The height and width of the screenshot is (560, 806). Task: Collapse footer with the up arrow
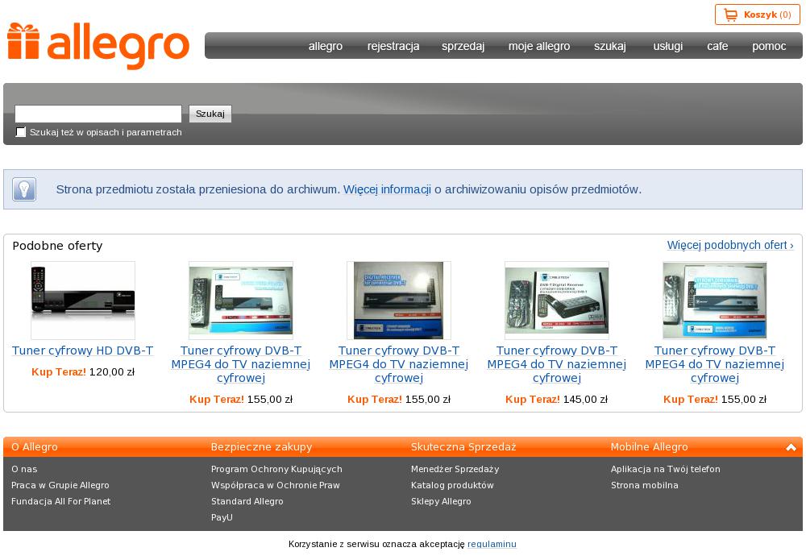791,447
